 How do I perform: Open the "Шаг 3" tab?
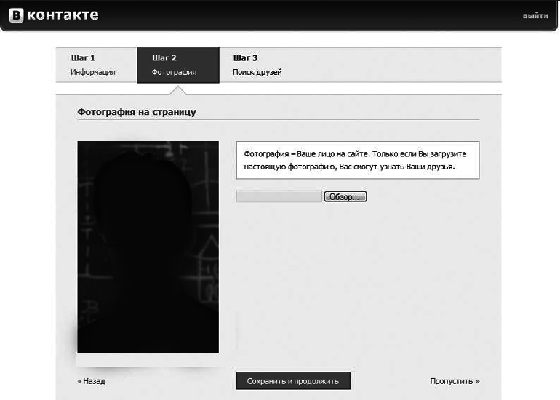245,57
